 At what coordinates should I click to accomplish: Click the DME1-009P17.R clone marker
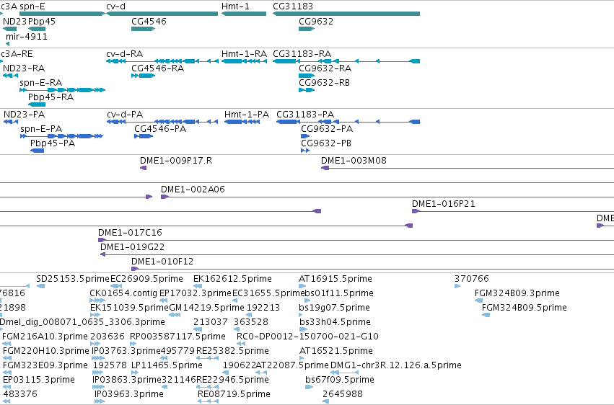pos(144,168)
